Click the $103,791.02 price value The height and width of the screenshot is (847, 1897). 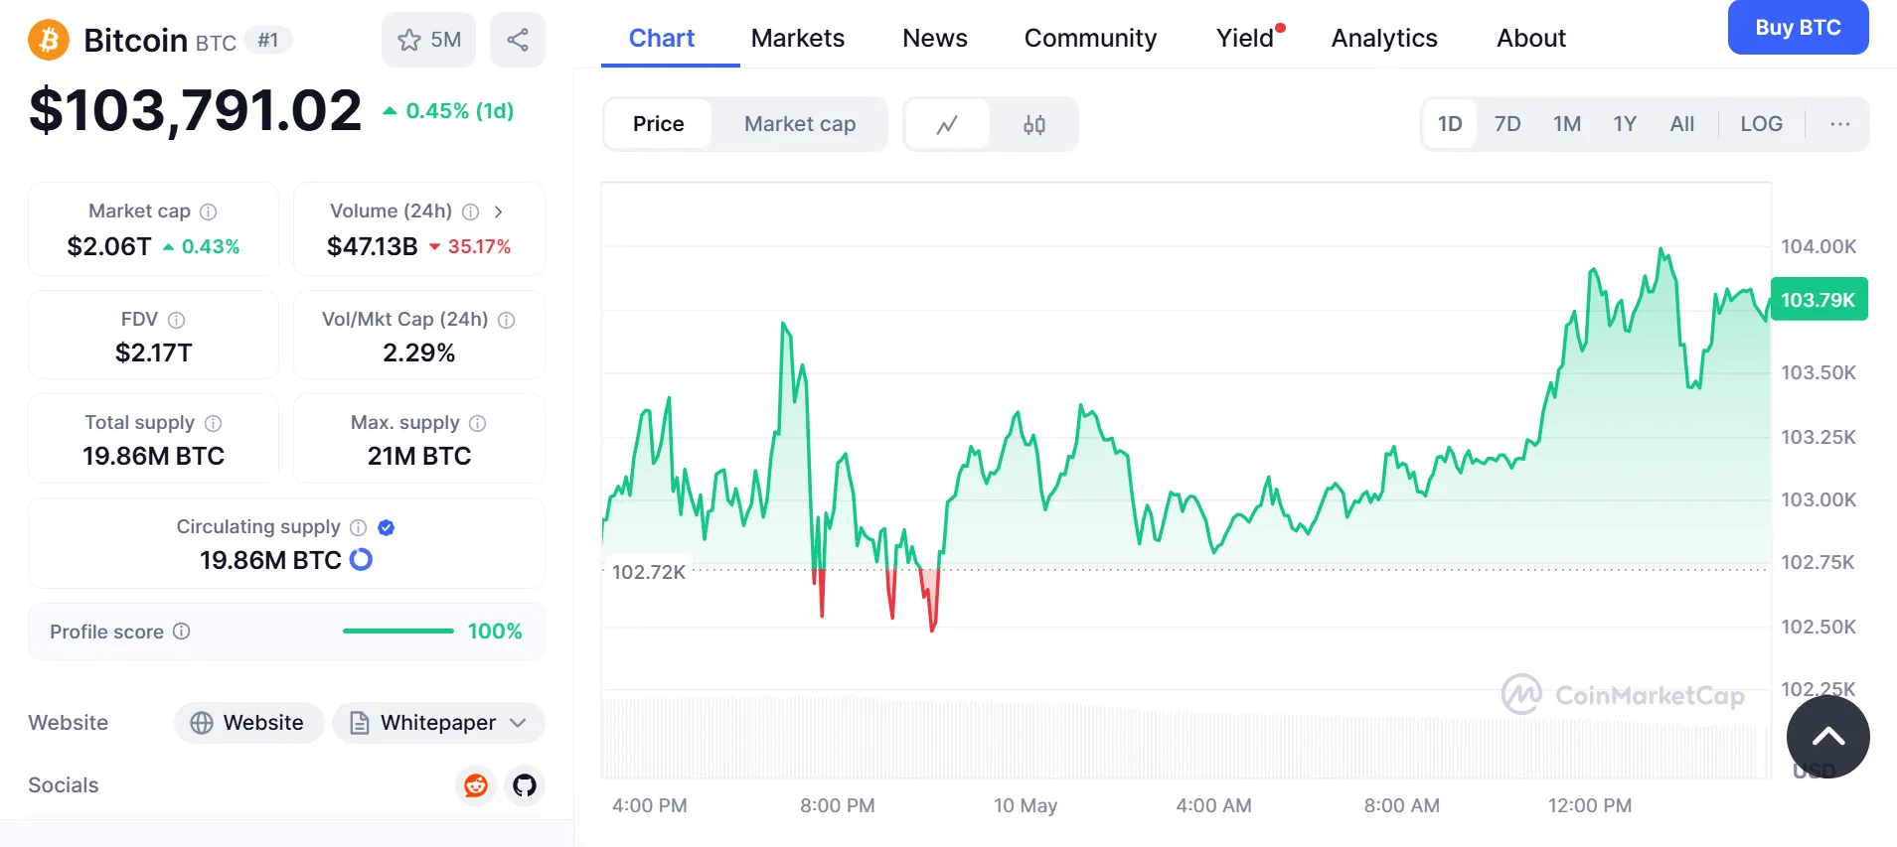[x=196, y=110]
